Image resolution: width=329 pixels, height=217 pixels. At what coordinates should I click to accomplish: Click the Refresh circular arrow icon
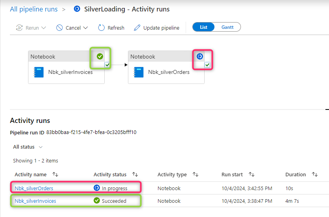(102, 28)
